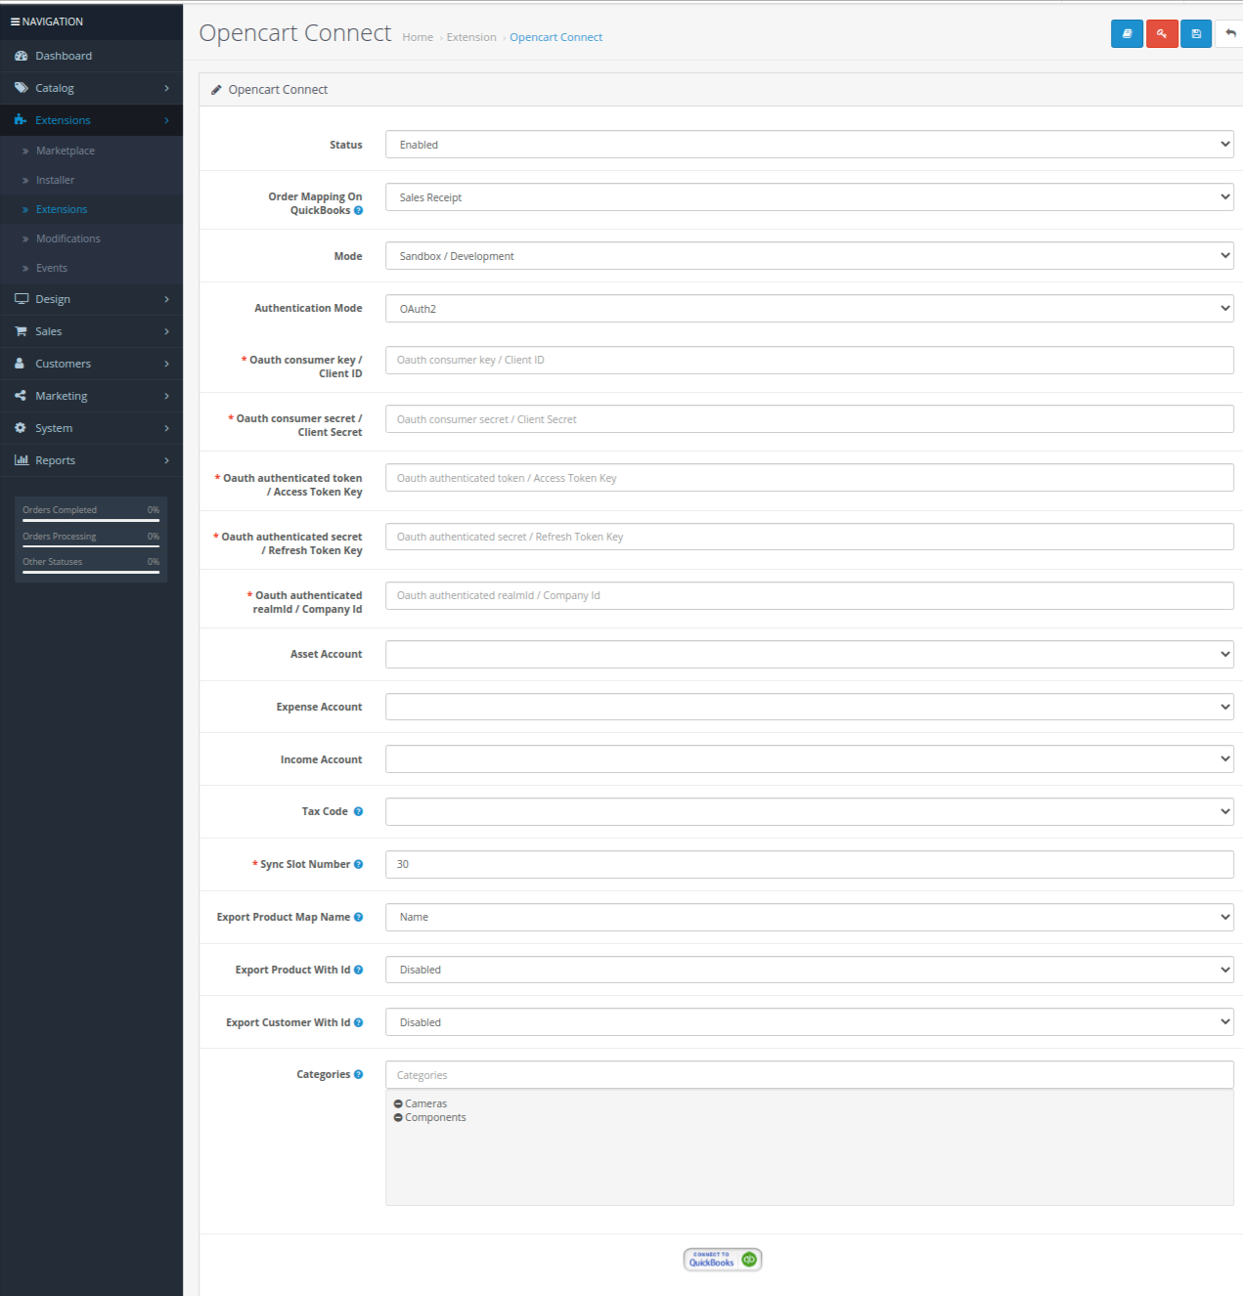Click the Opencart Connect breadcrumb link
The height and width of the screenshot is (1296, 1243).
555,37
